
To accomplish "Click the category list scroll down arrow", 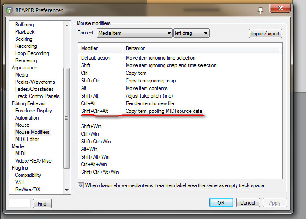I will pos(67,190).
